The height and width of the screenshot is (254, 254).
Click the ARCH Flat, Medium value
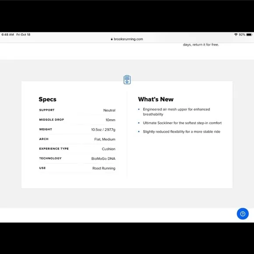point(105,139)
